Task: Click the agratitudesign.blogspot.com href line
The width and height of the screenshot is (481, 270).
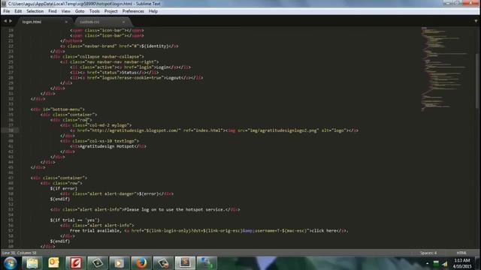Action: coord(214,130)
